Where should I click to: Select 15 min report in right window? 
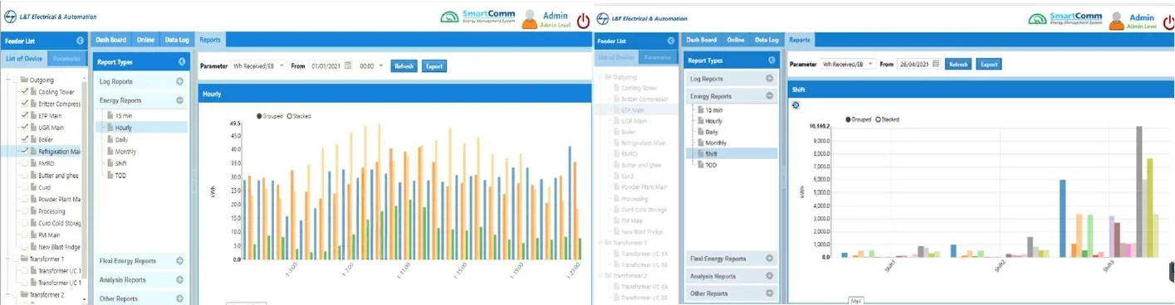click(713, 109)
